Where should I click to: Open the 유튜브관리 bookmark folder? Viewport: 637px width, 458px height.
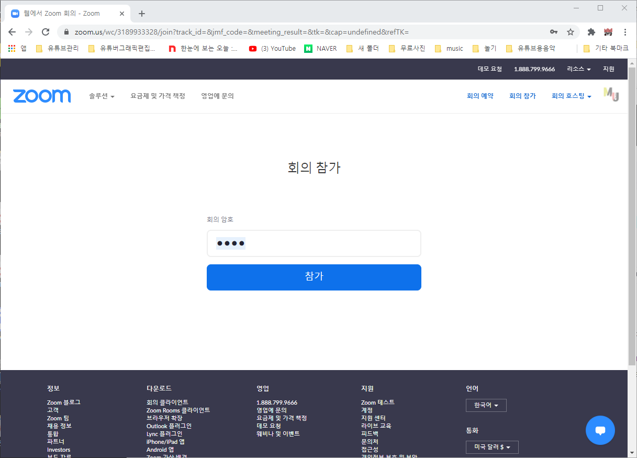57,49
